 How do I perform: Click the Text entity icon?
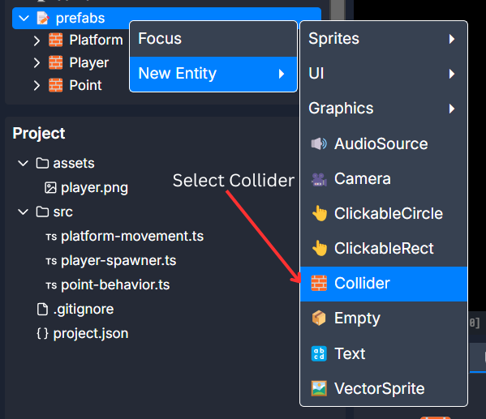(x=319, y=353)
